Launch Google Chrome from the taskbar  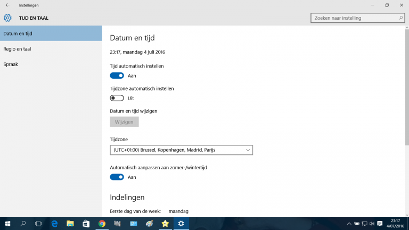coord(102,224)
